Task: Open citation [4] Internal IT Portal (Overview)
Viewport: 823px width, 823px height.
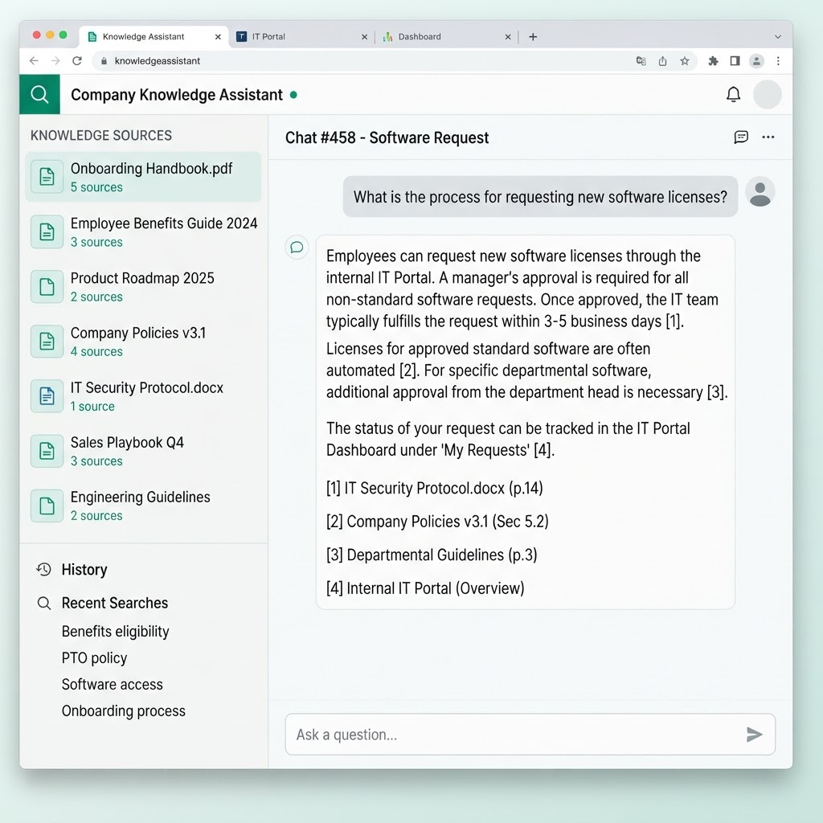Action: pyautogui.click(x=425, y=588)
